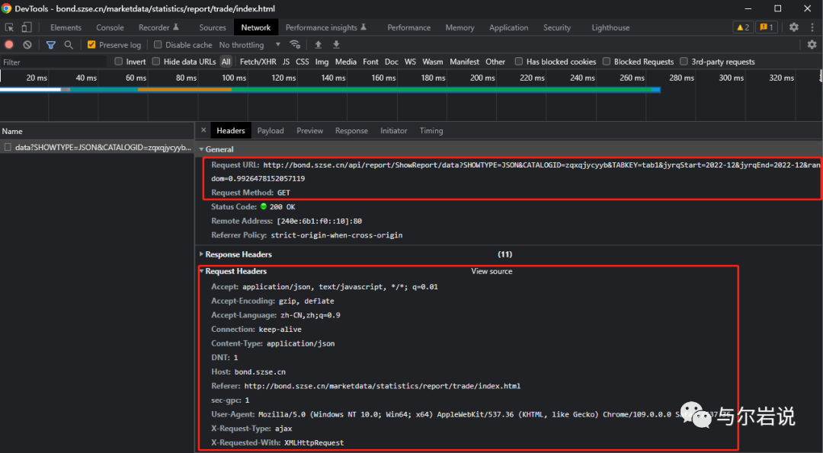
Task: Open the Application panel
Action: coord(508,27)
